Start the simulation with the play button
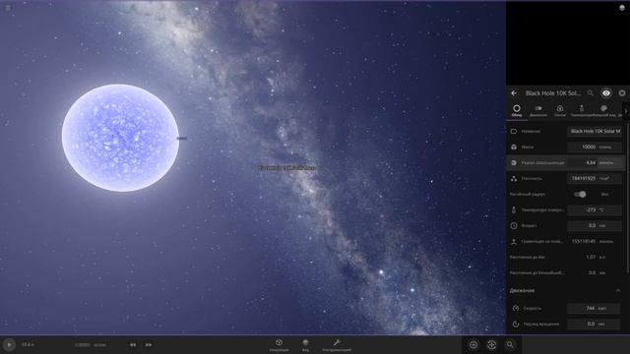 point(9,345)
